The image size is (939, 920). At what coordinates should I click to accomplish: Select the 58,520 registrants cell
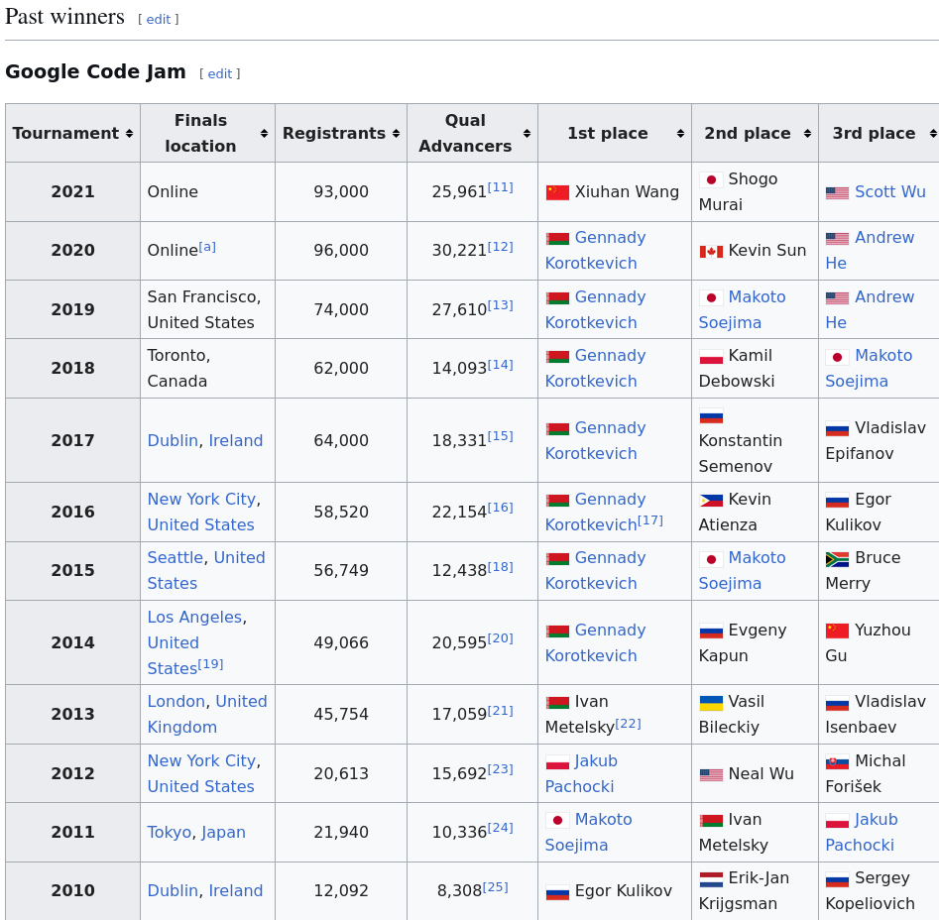[341, 512]
